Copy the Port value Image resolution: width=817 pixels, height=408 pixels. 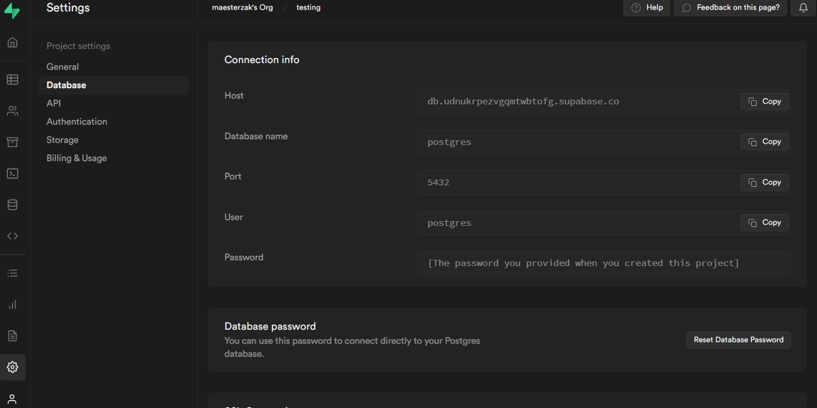(x=764, y=182)
